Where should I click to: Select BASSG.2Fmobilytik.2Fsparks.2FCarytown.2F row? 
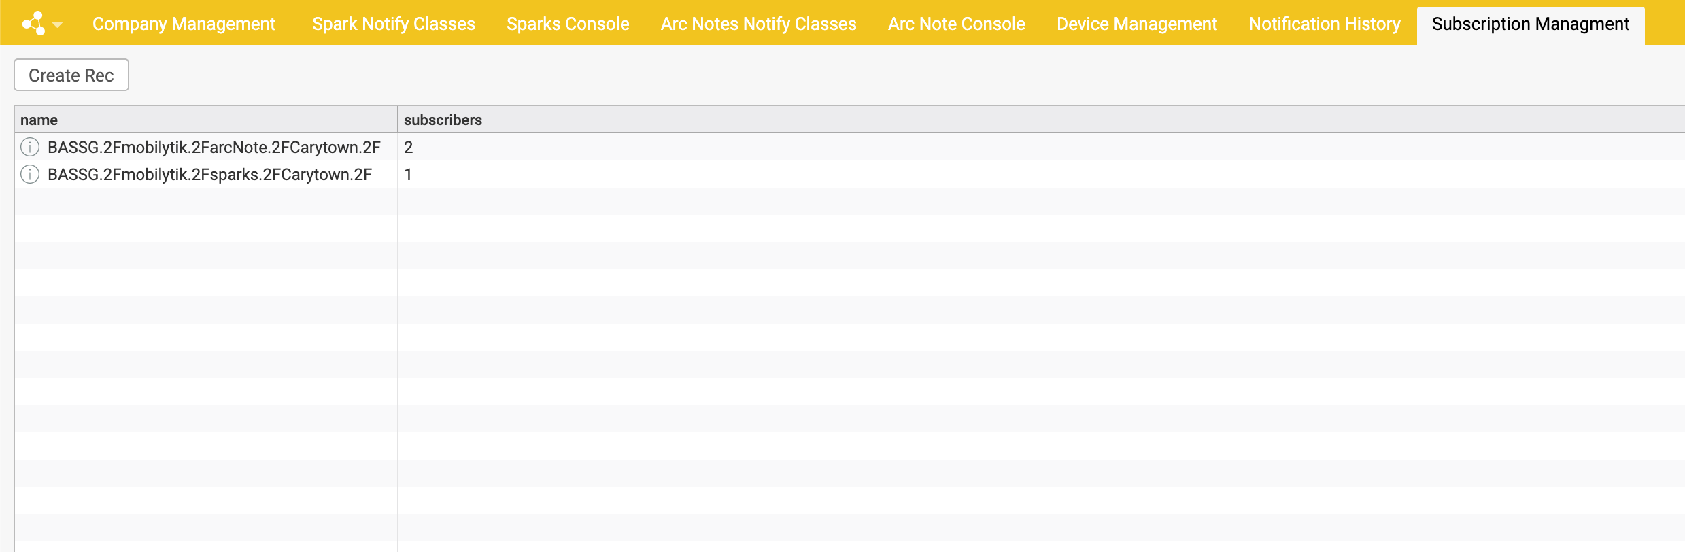[209, 174]
